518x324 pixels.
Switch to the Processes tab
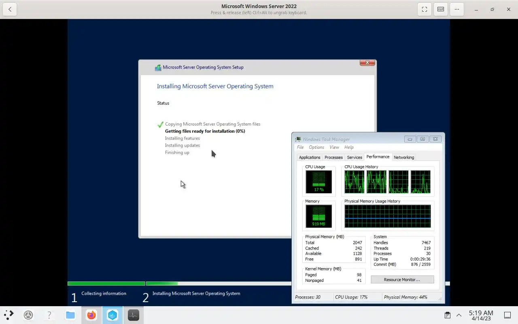(x=333, y=158)
